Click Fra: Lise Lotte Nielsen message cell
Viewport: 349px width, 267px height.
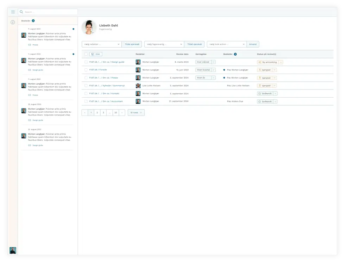(238, 86)
